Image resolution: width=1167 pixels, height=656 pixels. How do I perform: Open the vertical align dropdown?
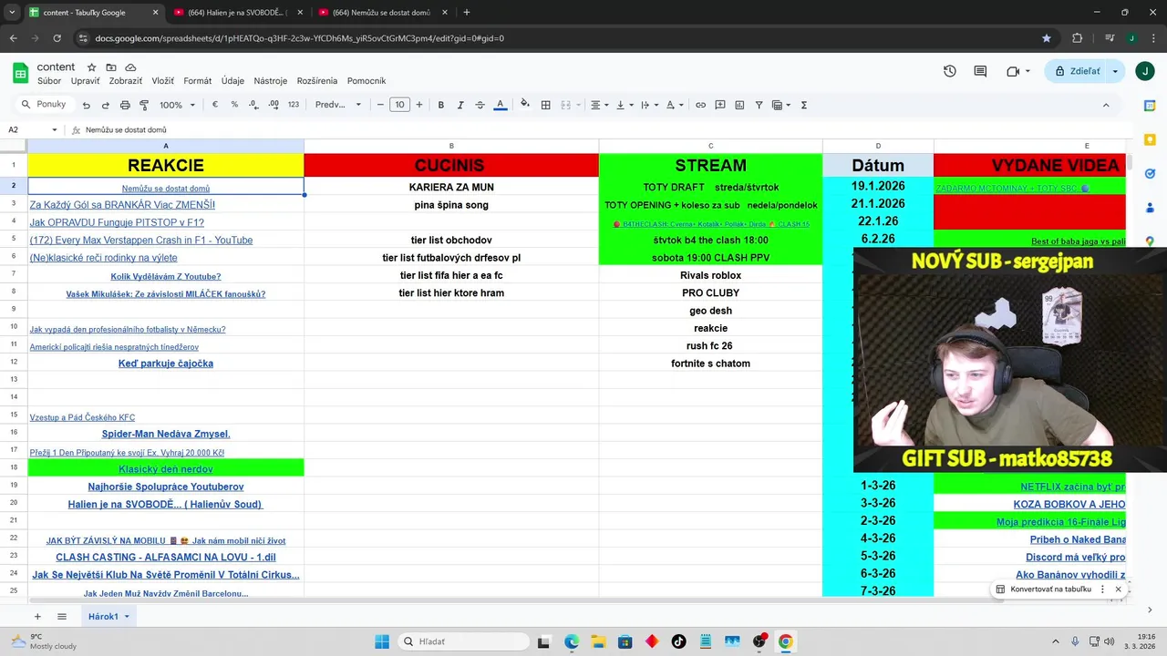(x=624, y=105)
